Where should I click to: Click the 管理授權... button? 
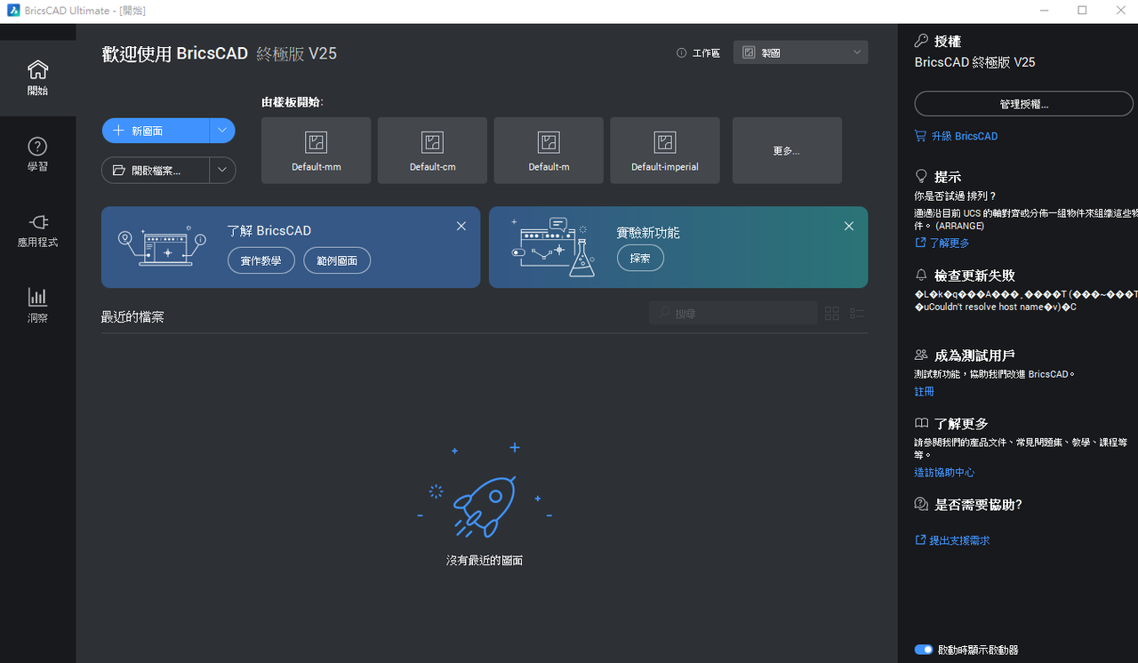point(1024,104)
